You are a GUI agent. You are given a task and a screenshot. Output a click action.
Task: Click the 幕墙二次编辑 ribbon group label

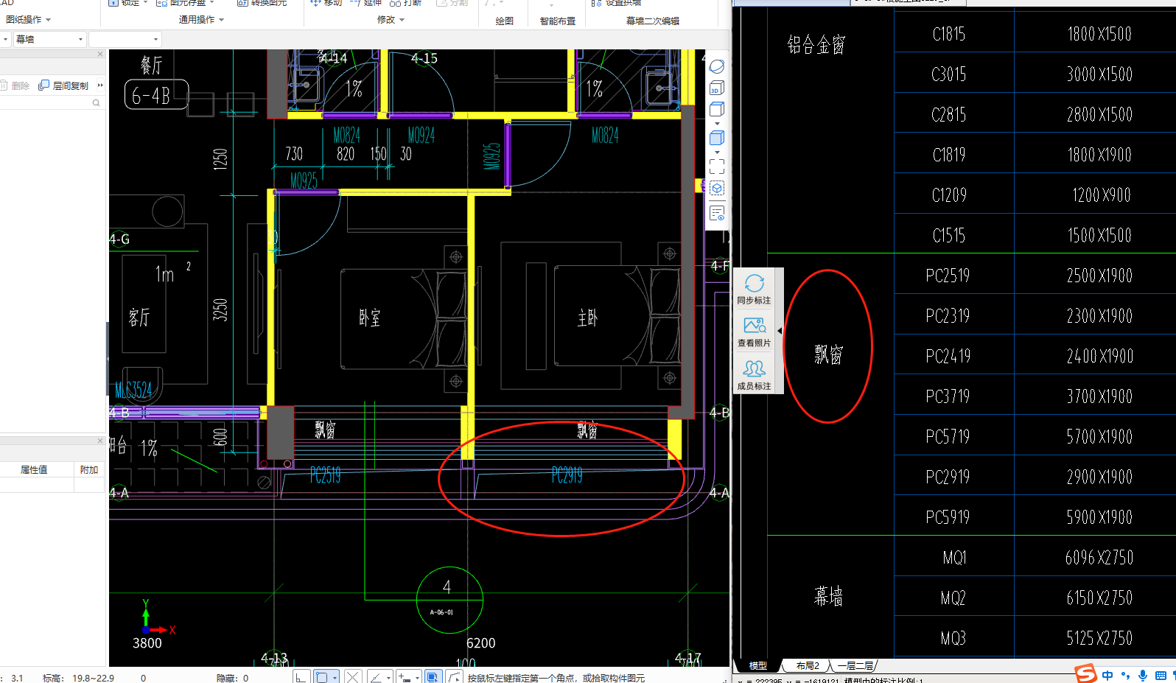click(653, 21)
